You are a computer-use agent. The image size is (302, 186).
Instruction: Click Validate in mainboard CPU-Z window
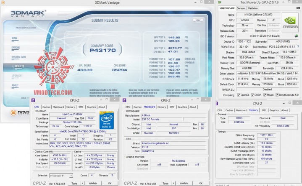pos(184,183)
